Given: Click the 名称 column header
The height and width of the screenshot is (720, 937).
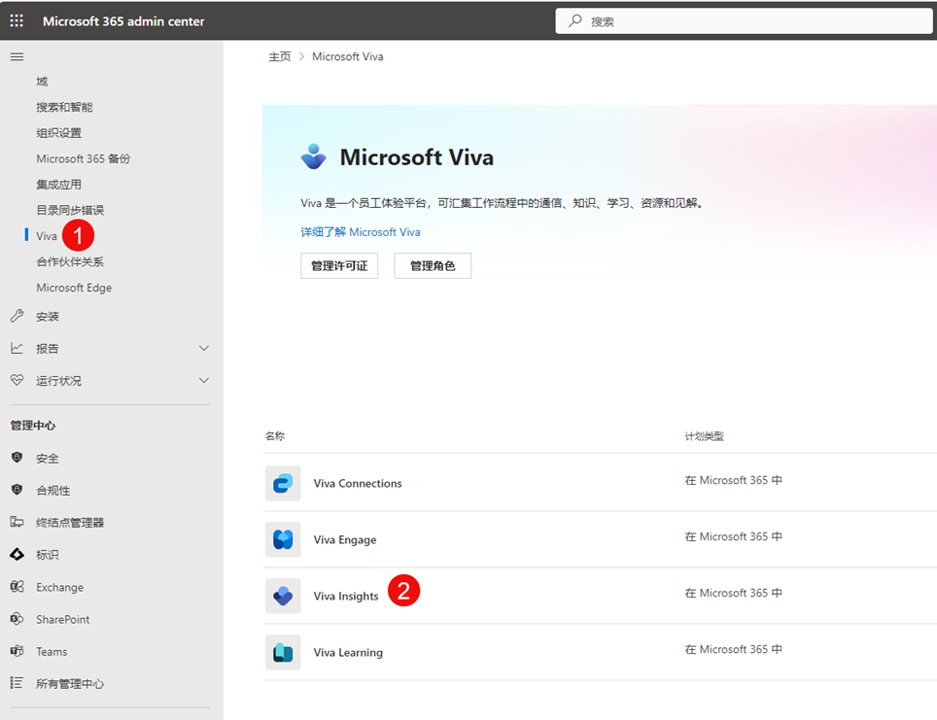Looking at the screenshot, I should (275, 436).
